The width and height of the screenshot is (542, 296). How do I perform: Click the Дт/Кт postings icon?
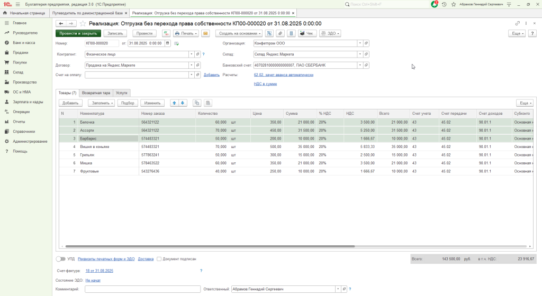[x=165, y=33]
